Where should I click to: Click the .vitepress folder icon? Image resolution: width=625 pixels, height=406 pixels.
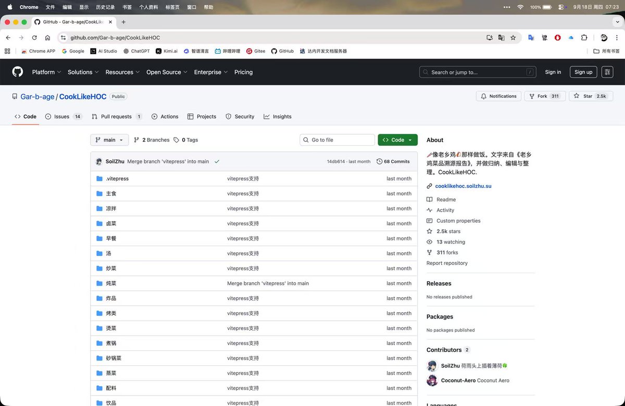coord(99,178)
